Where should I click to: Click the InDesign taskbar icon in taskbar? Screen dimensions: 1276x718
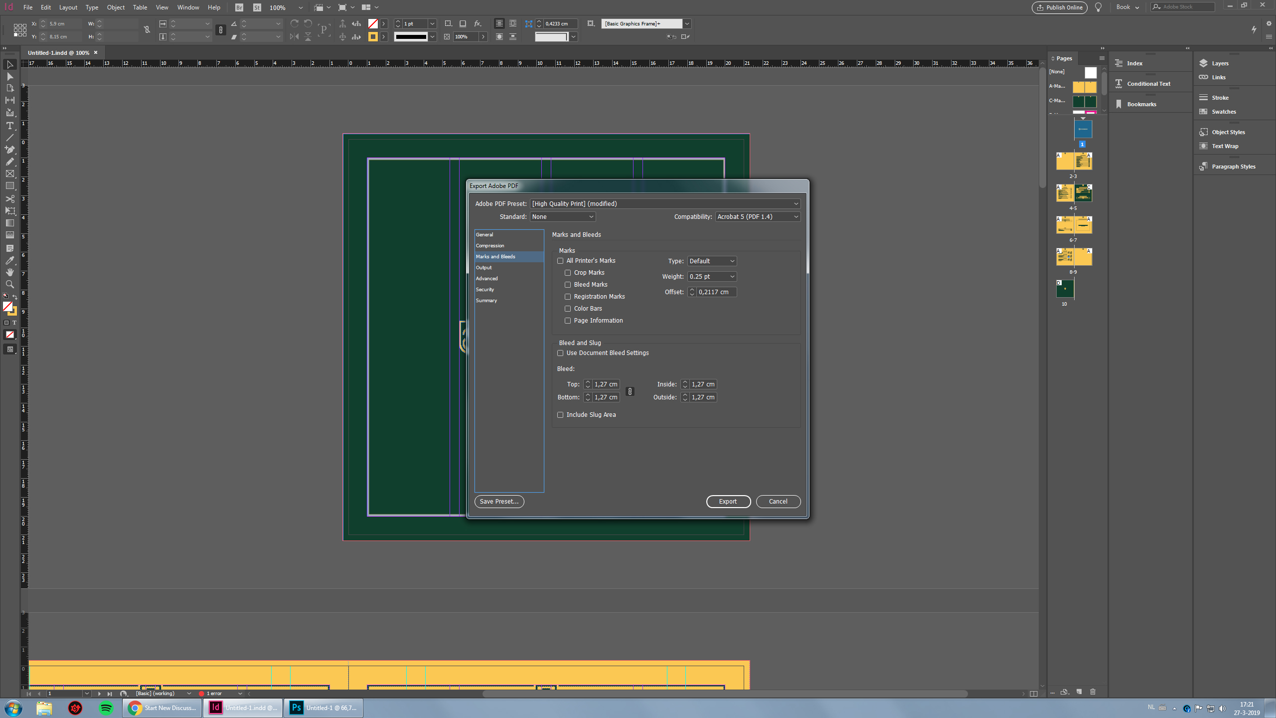[216, 708]
